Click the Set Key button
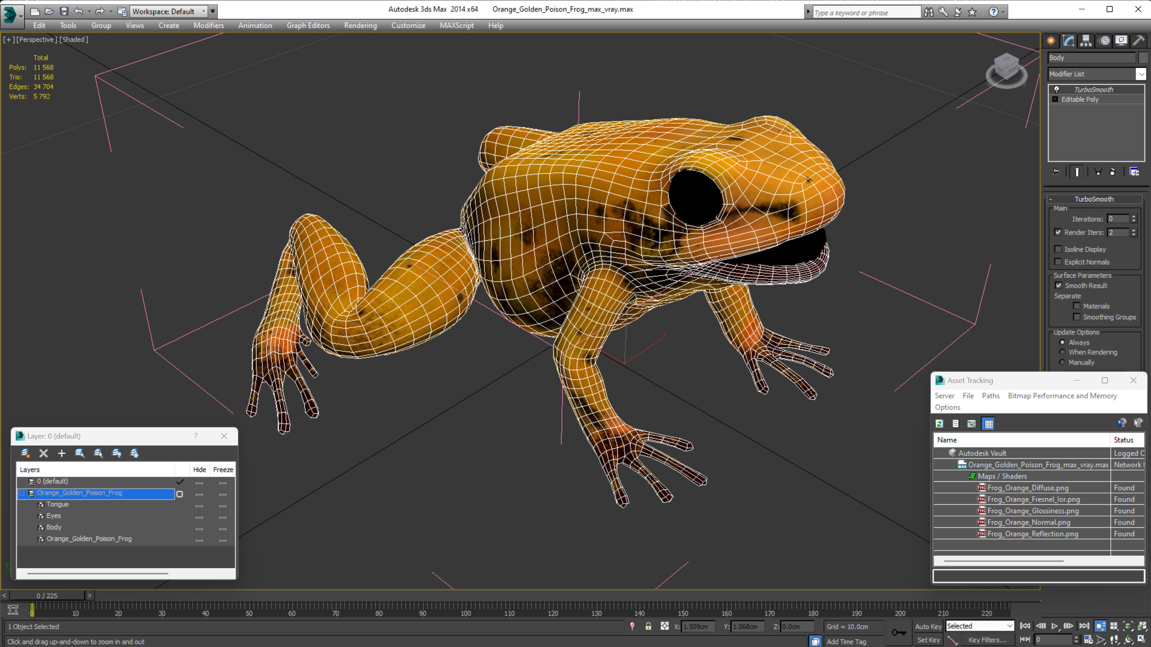1151x647 pixels. point(928,640)
